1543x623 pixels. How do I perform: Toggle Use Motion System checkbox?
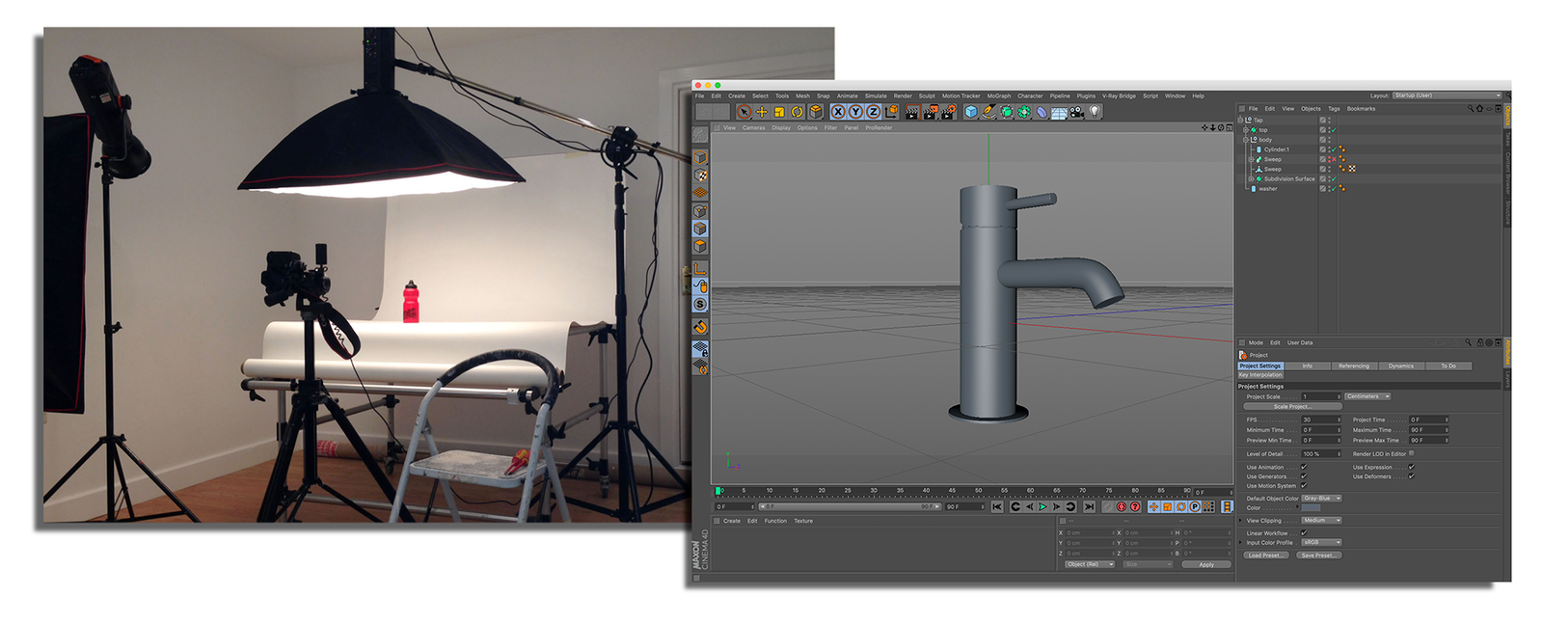(1304, 486)
